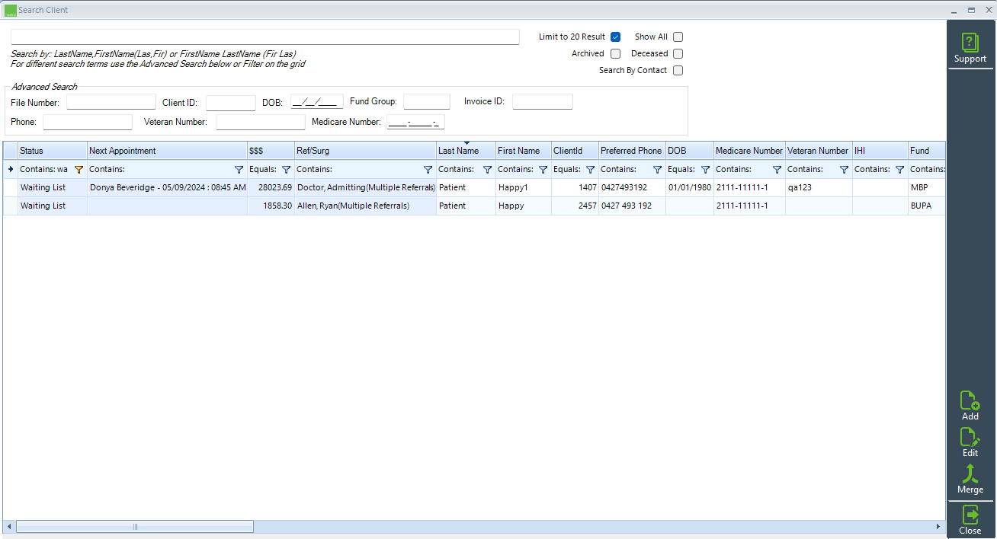Click the Last Name column filter funnel icon

pyautogui.click(x=487, y=170)
